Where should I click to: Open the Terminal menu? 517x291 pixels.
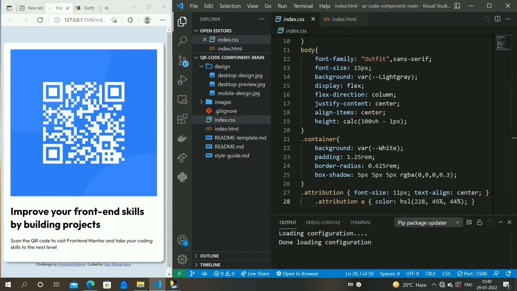tap(303, 6)
